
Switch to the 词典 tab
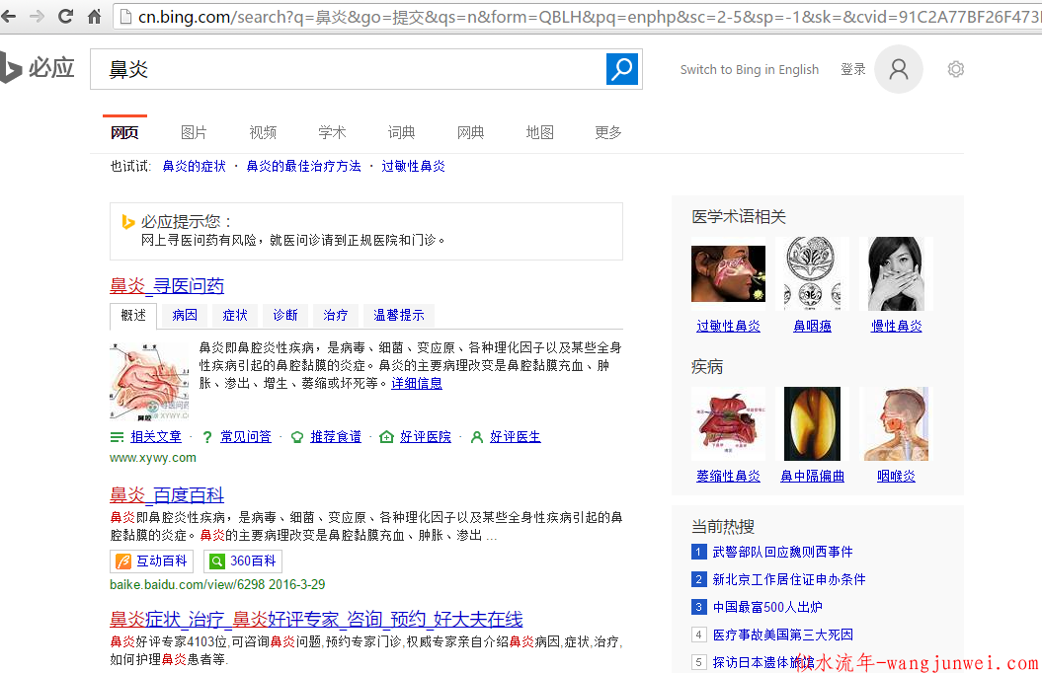401,133
